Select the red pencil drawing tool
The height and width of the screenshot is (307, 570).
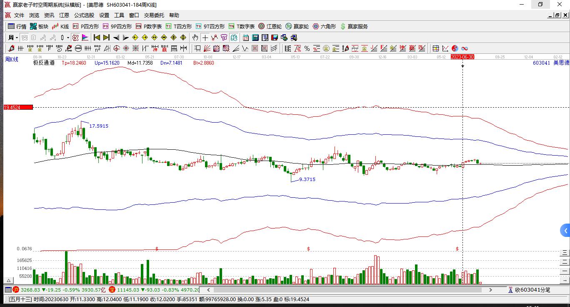point(12,48)
